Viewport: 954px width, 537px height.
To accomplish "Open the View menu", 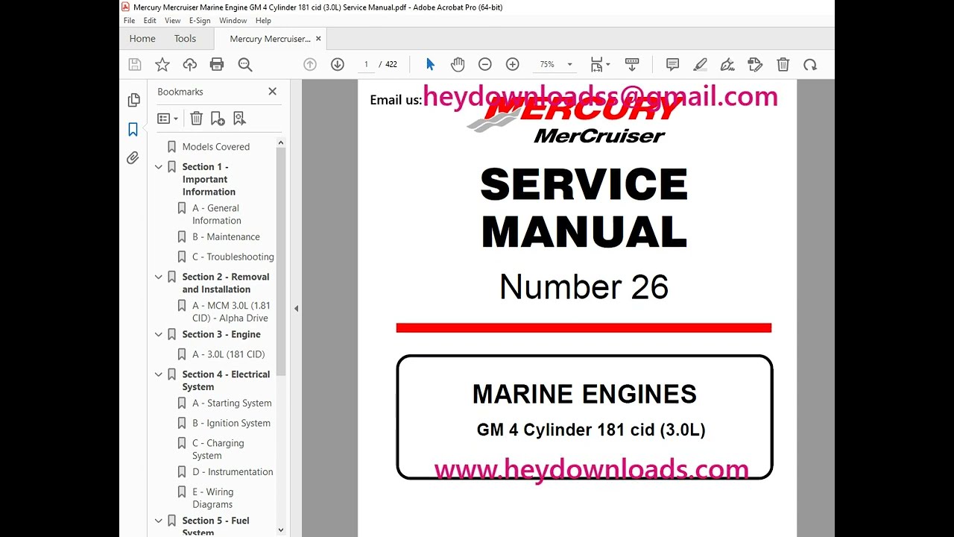I will [173, 21].
